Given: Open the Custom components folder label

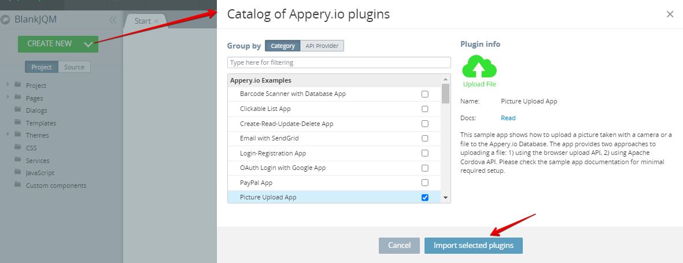Looking at the screenshot, I should click(x=56, y=186).
